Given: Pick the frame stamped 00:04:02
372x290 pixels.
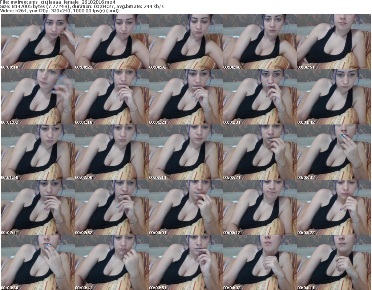Looking at the screenshot, I should click(x=260, y=262).
